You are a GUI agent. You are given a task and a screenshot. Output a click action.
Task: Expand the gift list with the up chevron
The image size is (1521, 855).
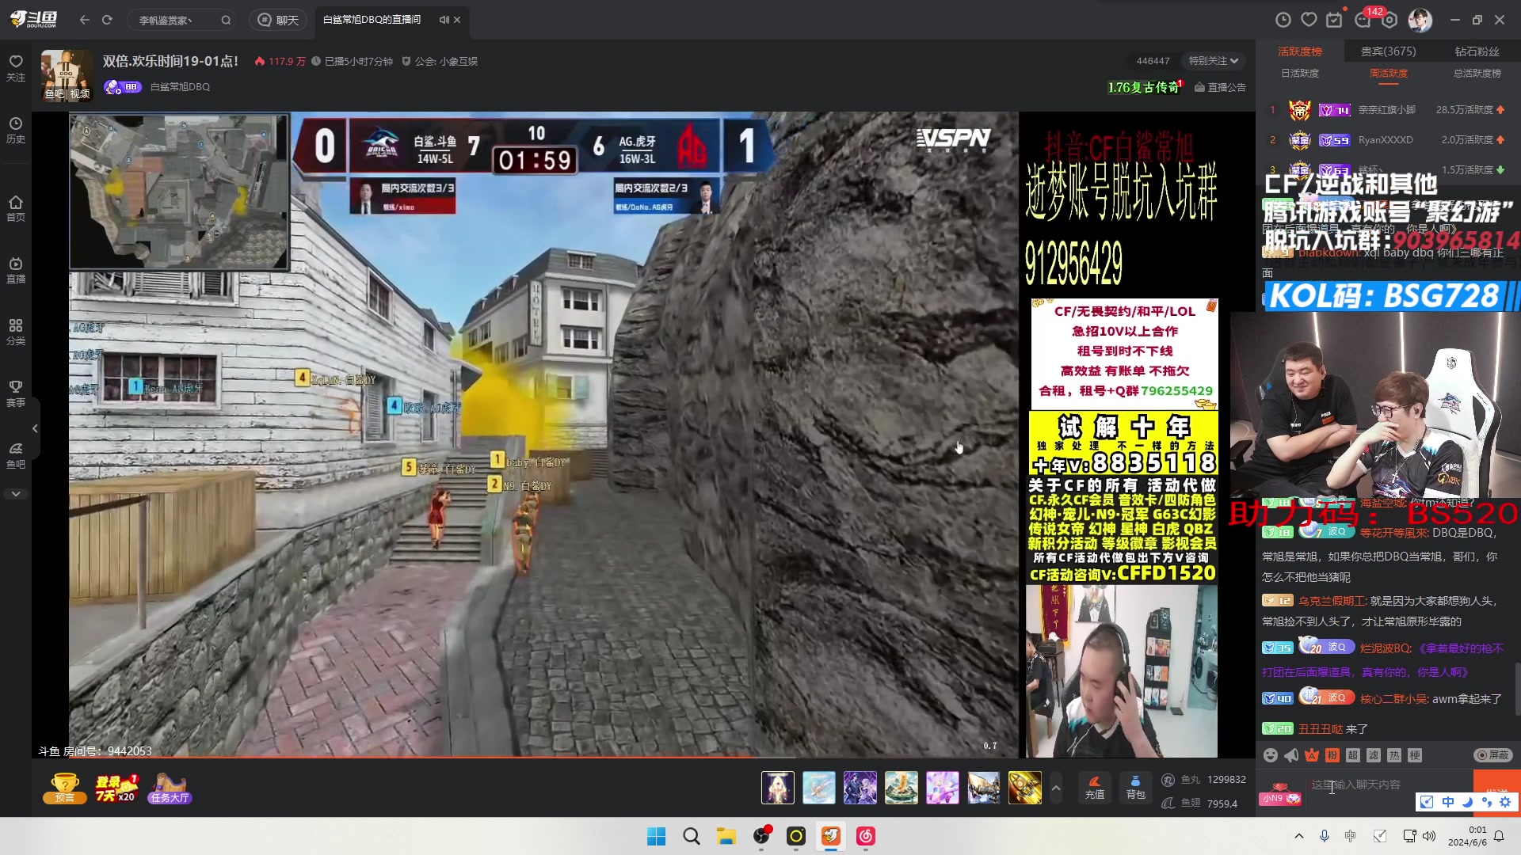click(x=1056, y=788)
